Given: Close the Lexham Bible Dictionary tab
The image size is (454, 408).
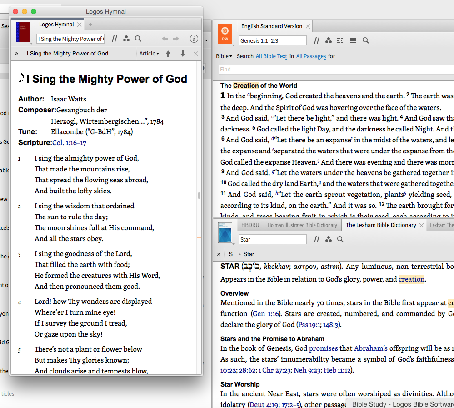Looking at the screenshot, I should click(422, 225).
